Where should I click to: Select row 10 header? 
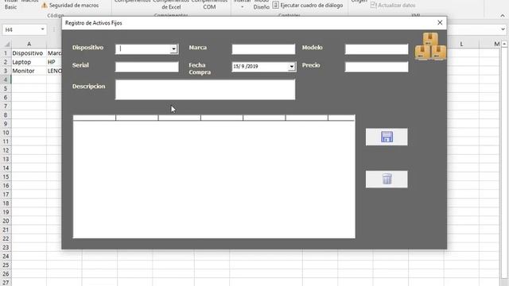tap(6, 133)
